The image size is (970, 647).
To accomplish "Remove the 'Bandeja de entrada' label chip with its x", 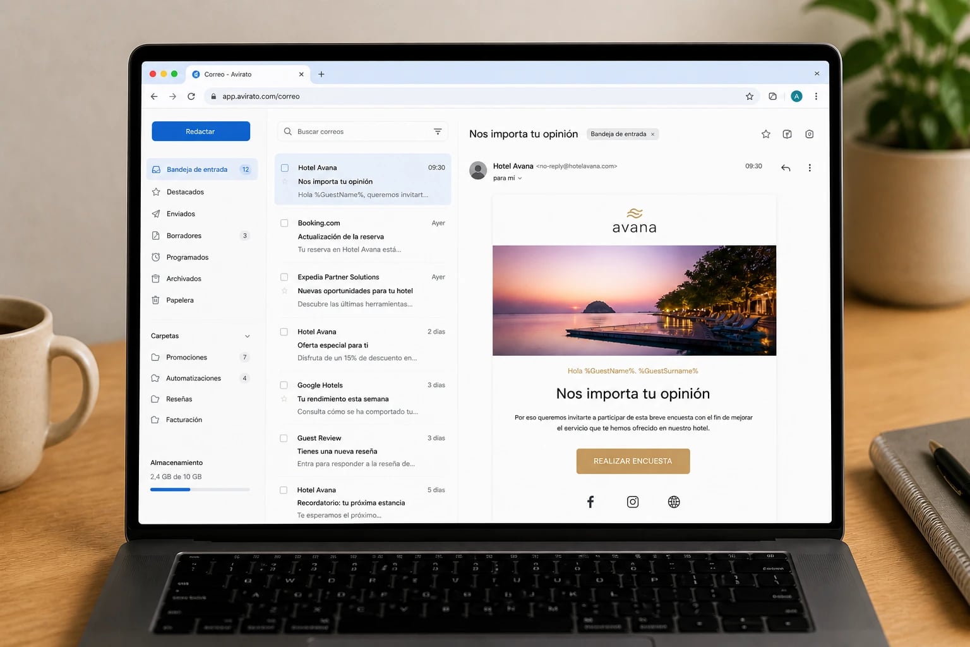I will tap(652, 134).
